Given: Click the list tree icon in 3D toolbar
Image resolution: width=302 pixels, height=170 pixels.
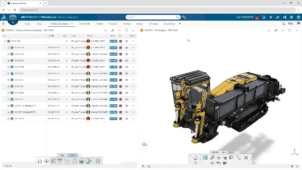Looking at the screenshot, I should tap(205, 158).
